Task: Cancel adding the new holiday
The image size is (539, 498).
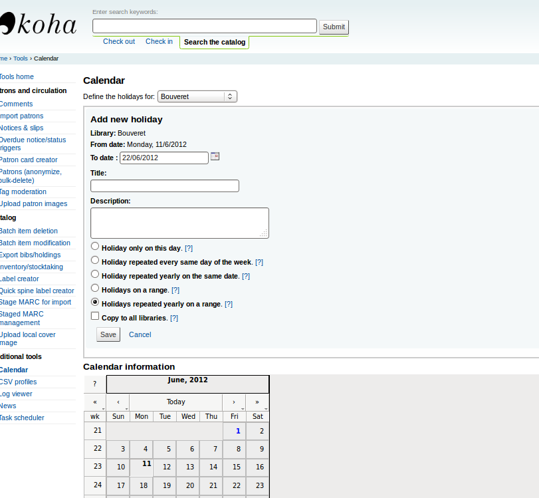Action: pos(140,334)
